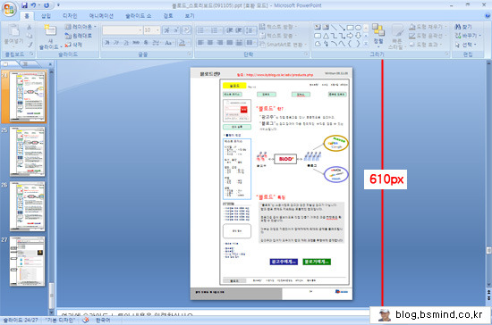Expand the 도형 윤곽선 shape outline menu

[428, 36]
